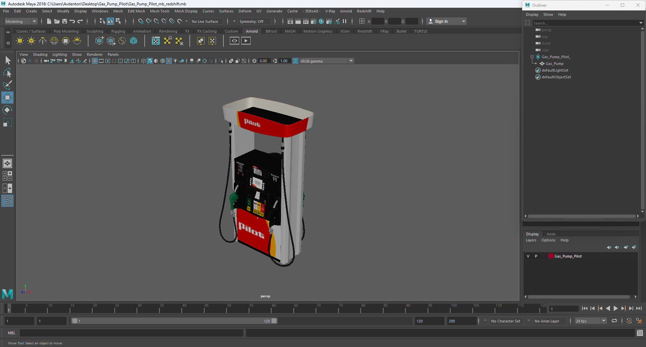Open Layers menu in layer editor
The width and height of the screenshot is (646, 347).
click(531, 240)
